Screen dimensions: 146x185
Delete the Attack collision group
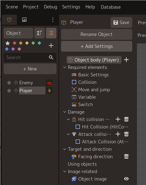[126, 134]
